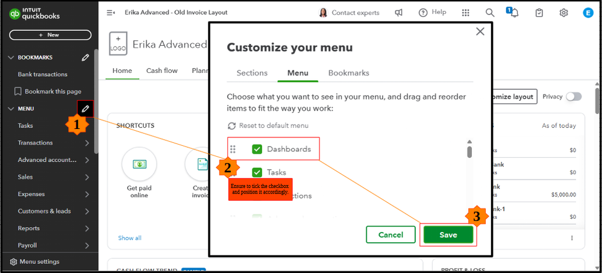602x273 pixels.
Task: Open Tasks in sidebar menu
Action: (25, 125)
